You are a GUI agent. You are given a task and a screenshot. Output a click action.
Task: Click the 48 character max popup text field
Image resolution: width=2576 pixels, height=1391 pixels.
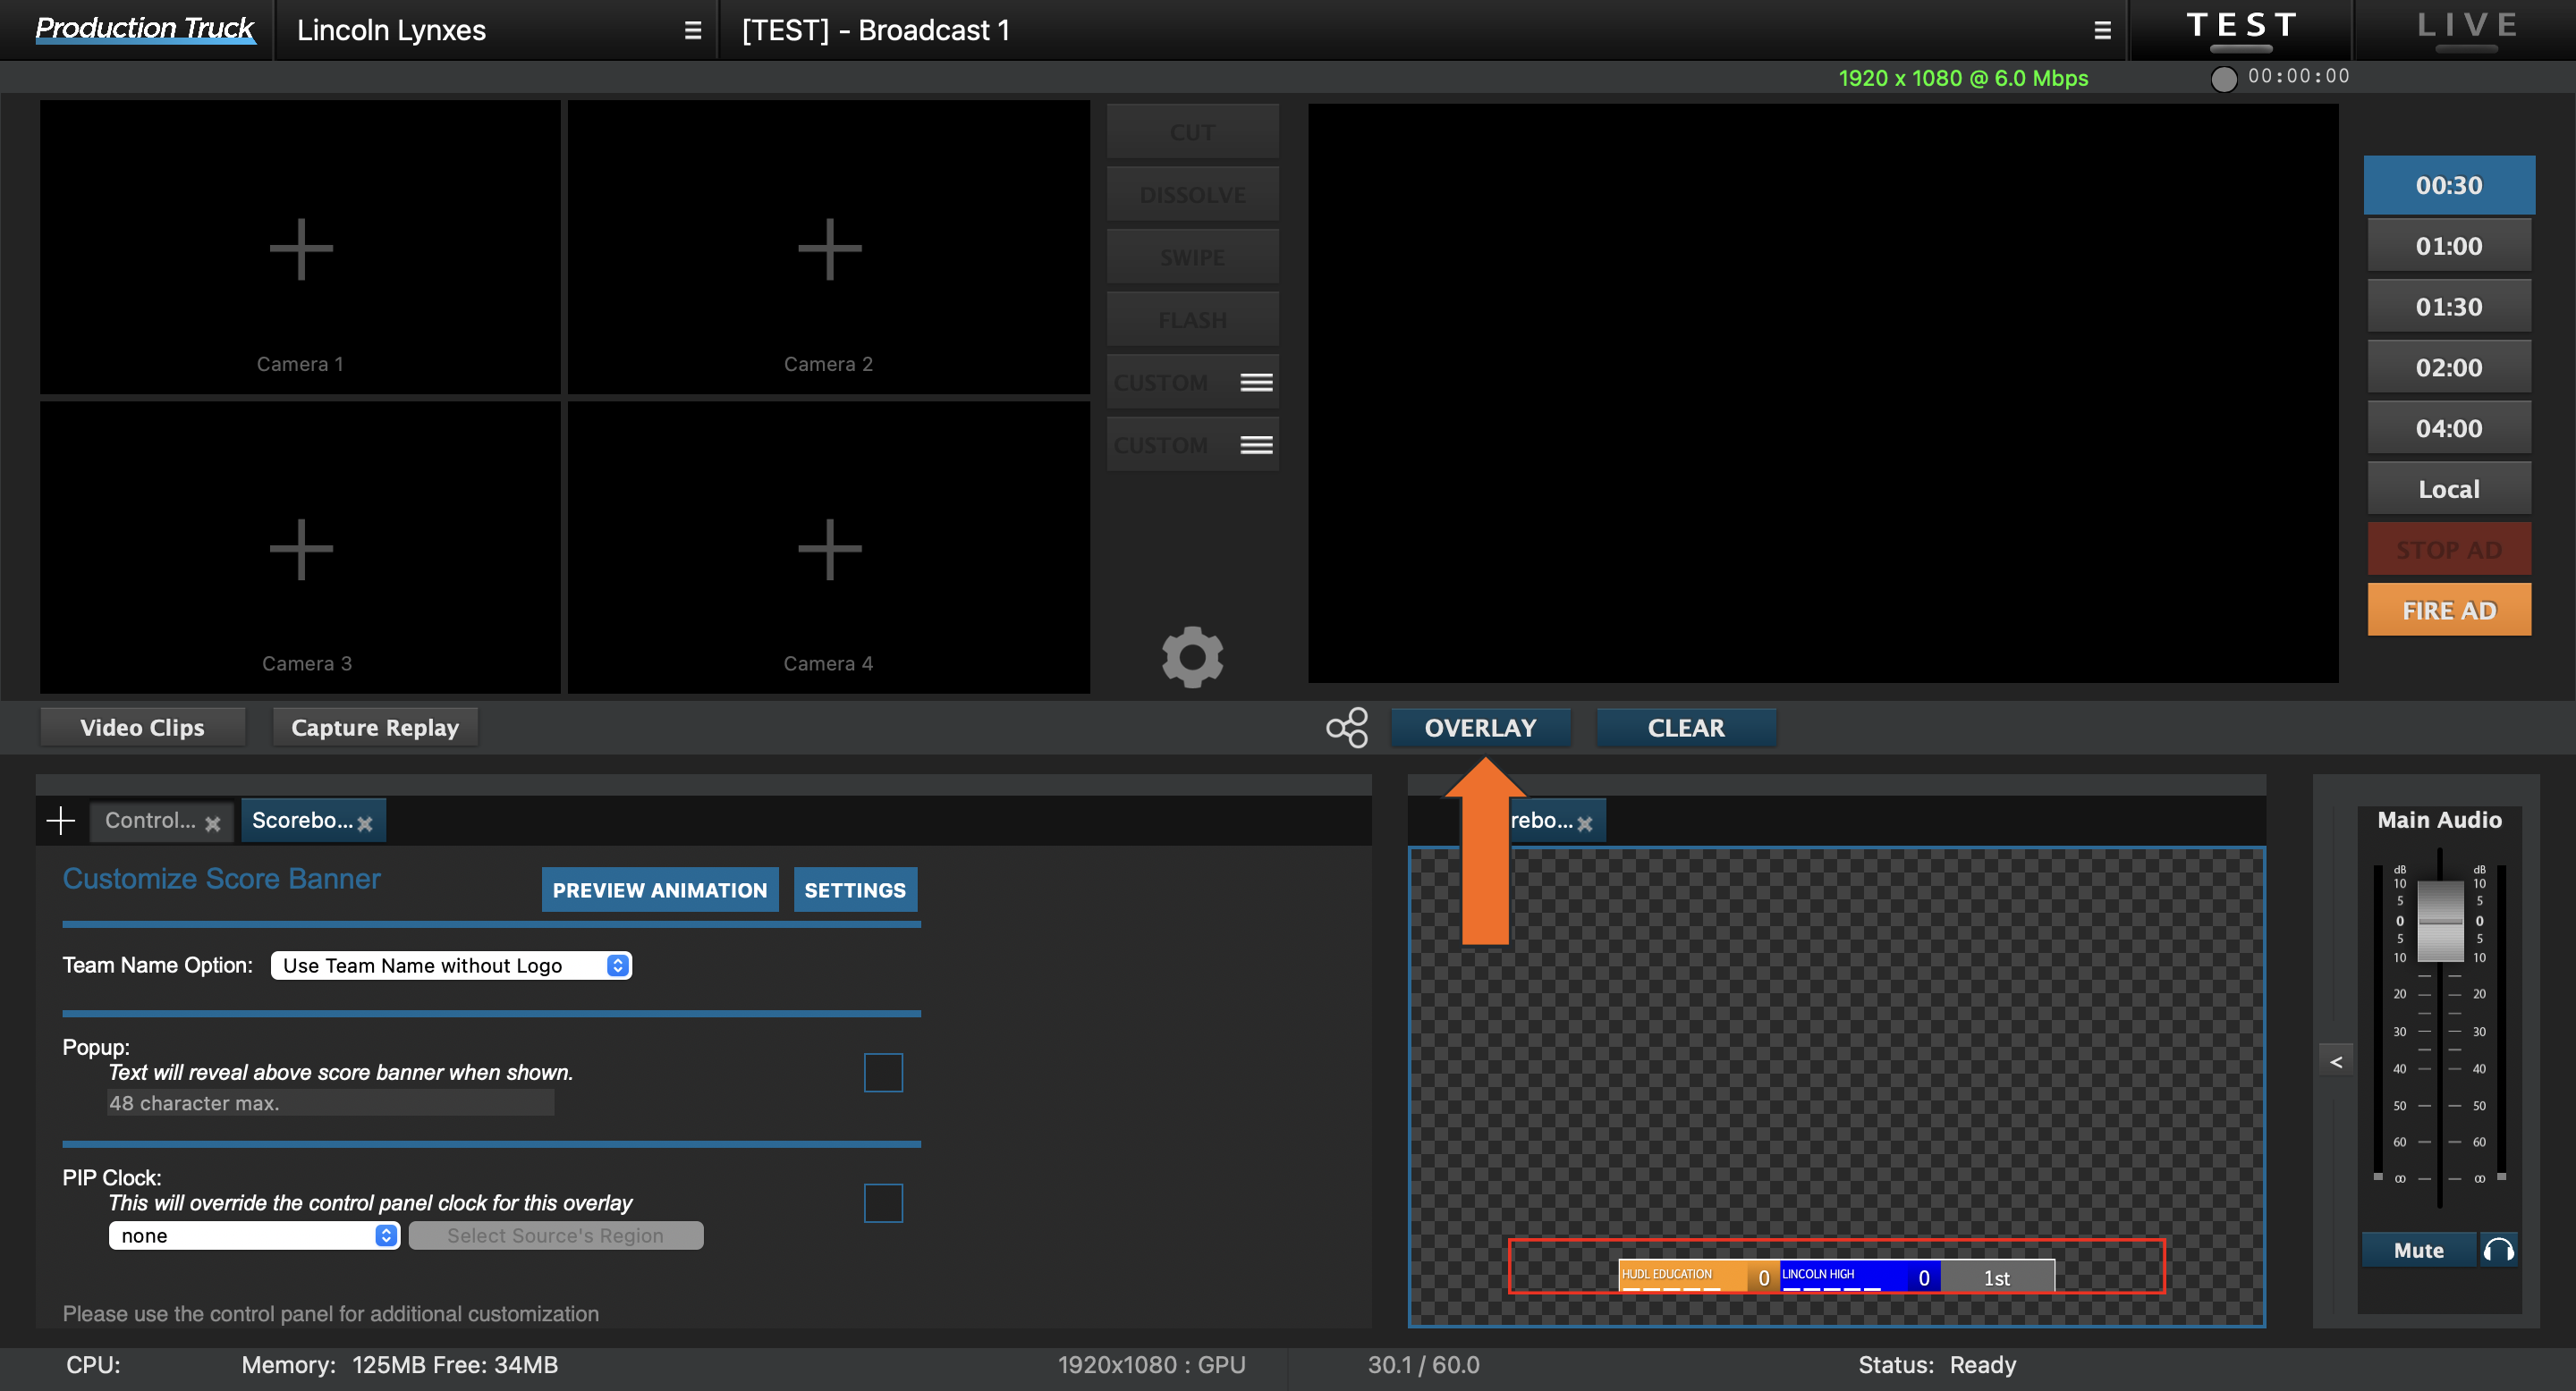330,1102
